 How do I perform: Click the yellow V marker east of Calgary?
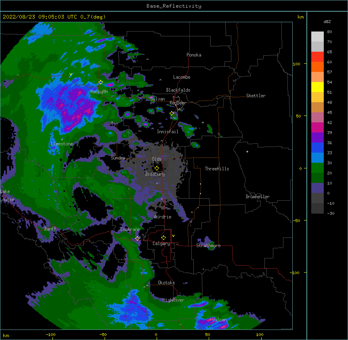(x=173, y=236)
